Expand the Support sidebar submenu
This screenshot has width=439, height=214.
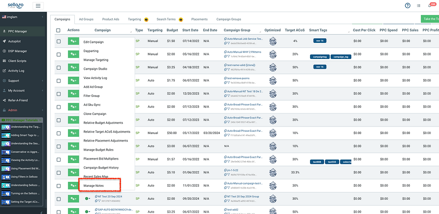coord(42,81)
